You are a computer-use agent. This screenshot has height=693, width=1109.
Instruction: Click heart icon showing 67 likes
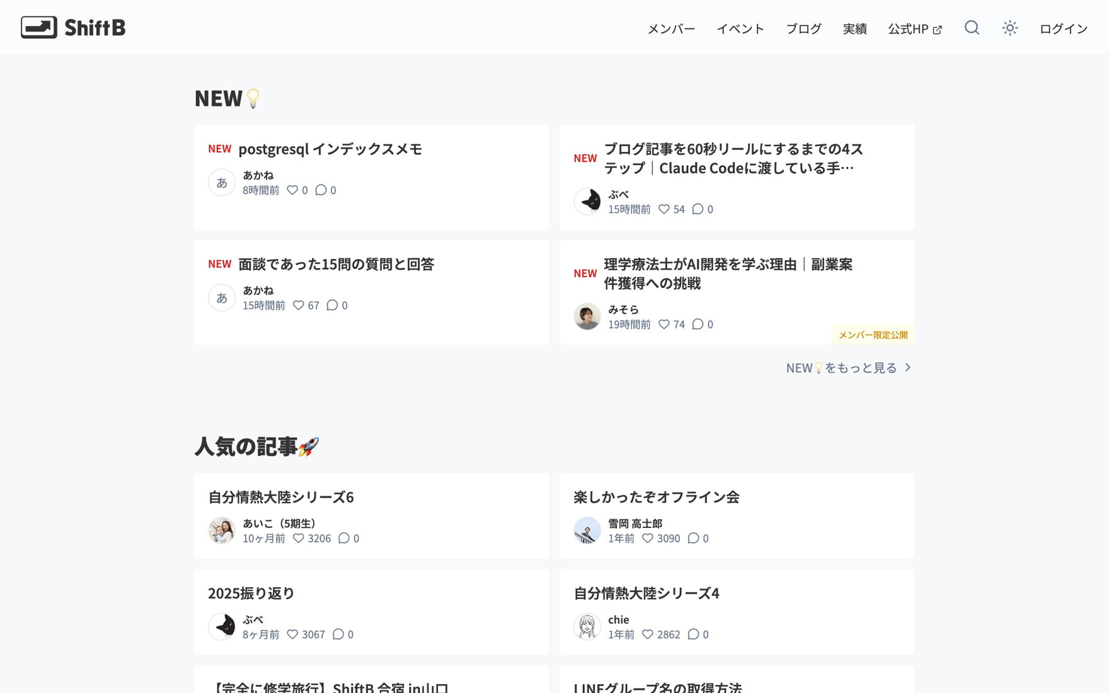pyautogui.click(x=299, y=305)
